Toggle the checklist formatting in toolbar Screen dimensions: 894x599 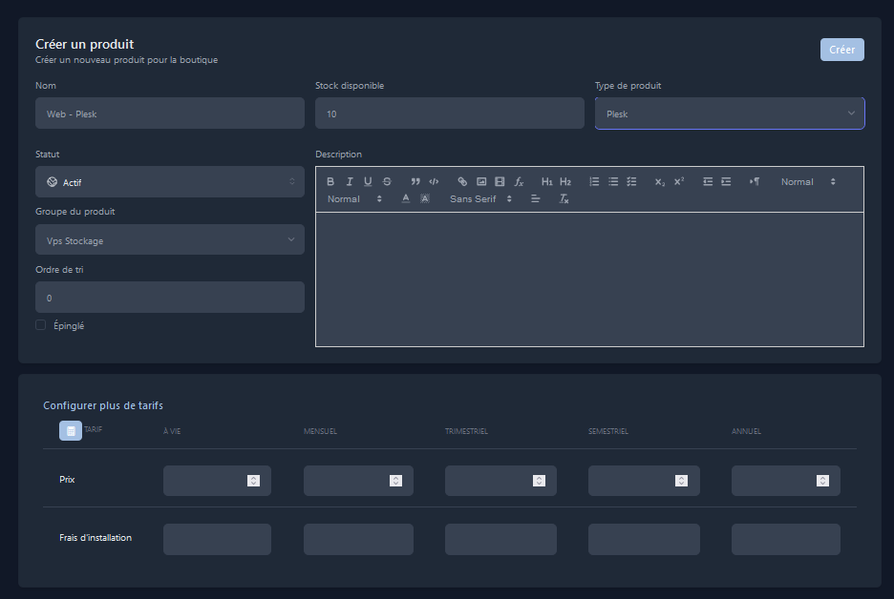631,181
